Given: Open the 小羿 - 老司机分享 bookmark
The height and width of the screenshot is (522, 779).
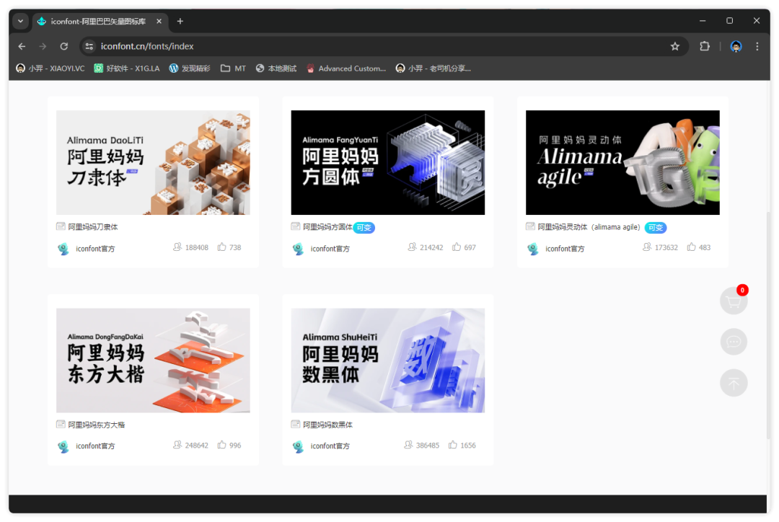Looking at the screenshot, I should point(433,68).
